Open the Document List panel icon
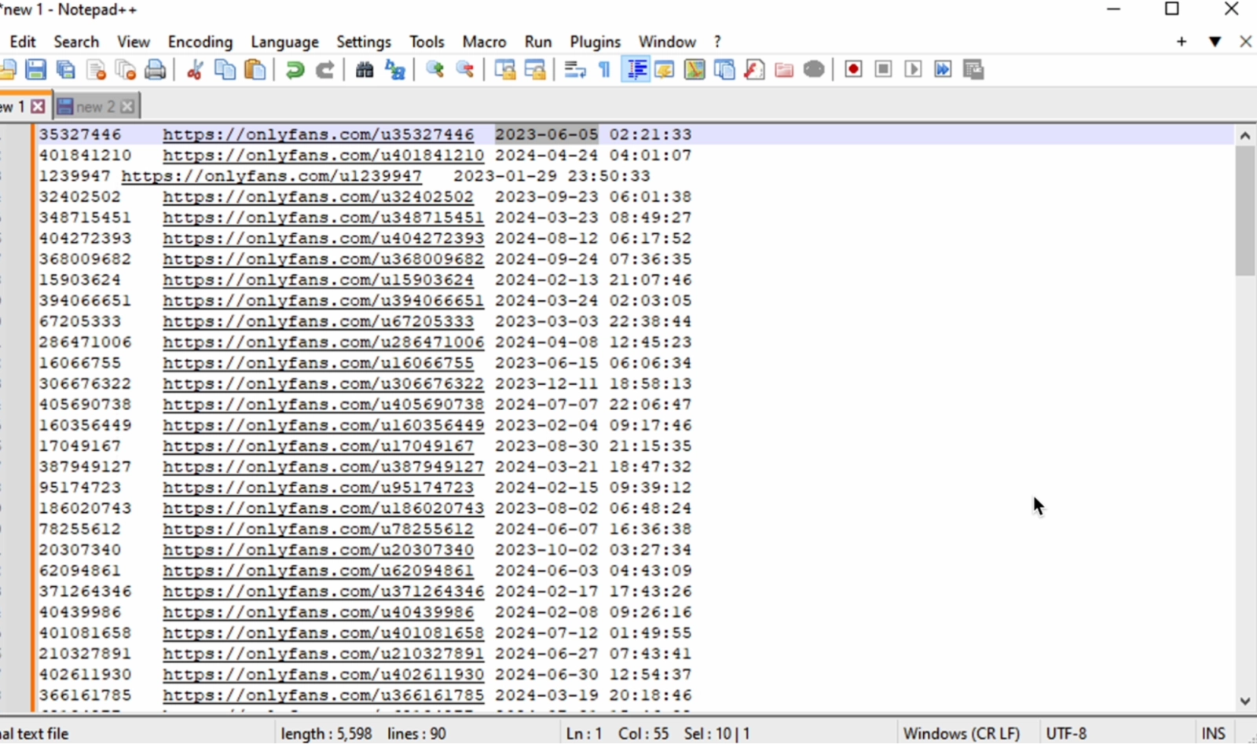Viewport: 1257px width, 744px height. click(724, 70)
